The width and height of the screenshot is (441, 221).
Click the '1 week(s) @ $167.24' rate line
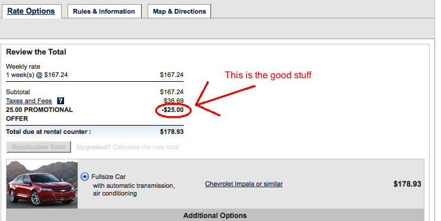point(37,75)
